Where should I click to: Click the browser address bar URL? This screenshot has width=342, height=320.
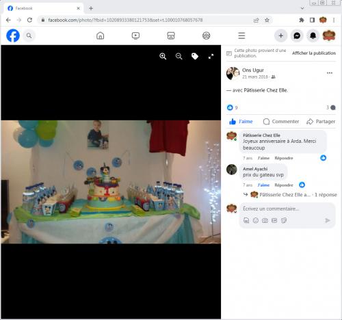(125, 20)
